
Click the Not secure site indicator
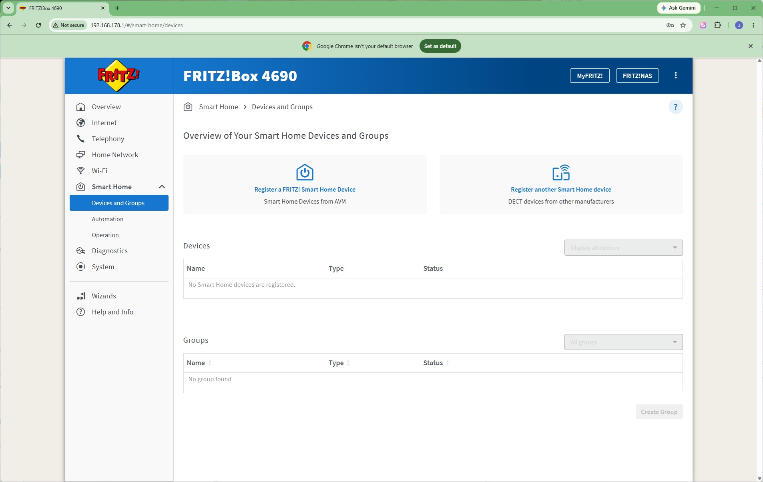pyautogui.click(x=69, y=25)
